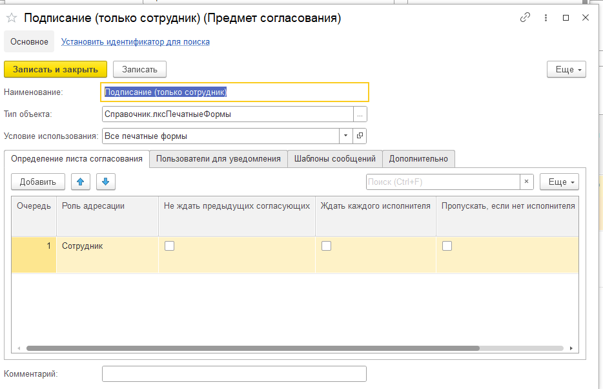Add this form to favorites with the star
This screenshot has height=389, width=603.
pyautogui.click(x=12, y=18)
